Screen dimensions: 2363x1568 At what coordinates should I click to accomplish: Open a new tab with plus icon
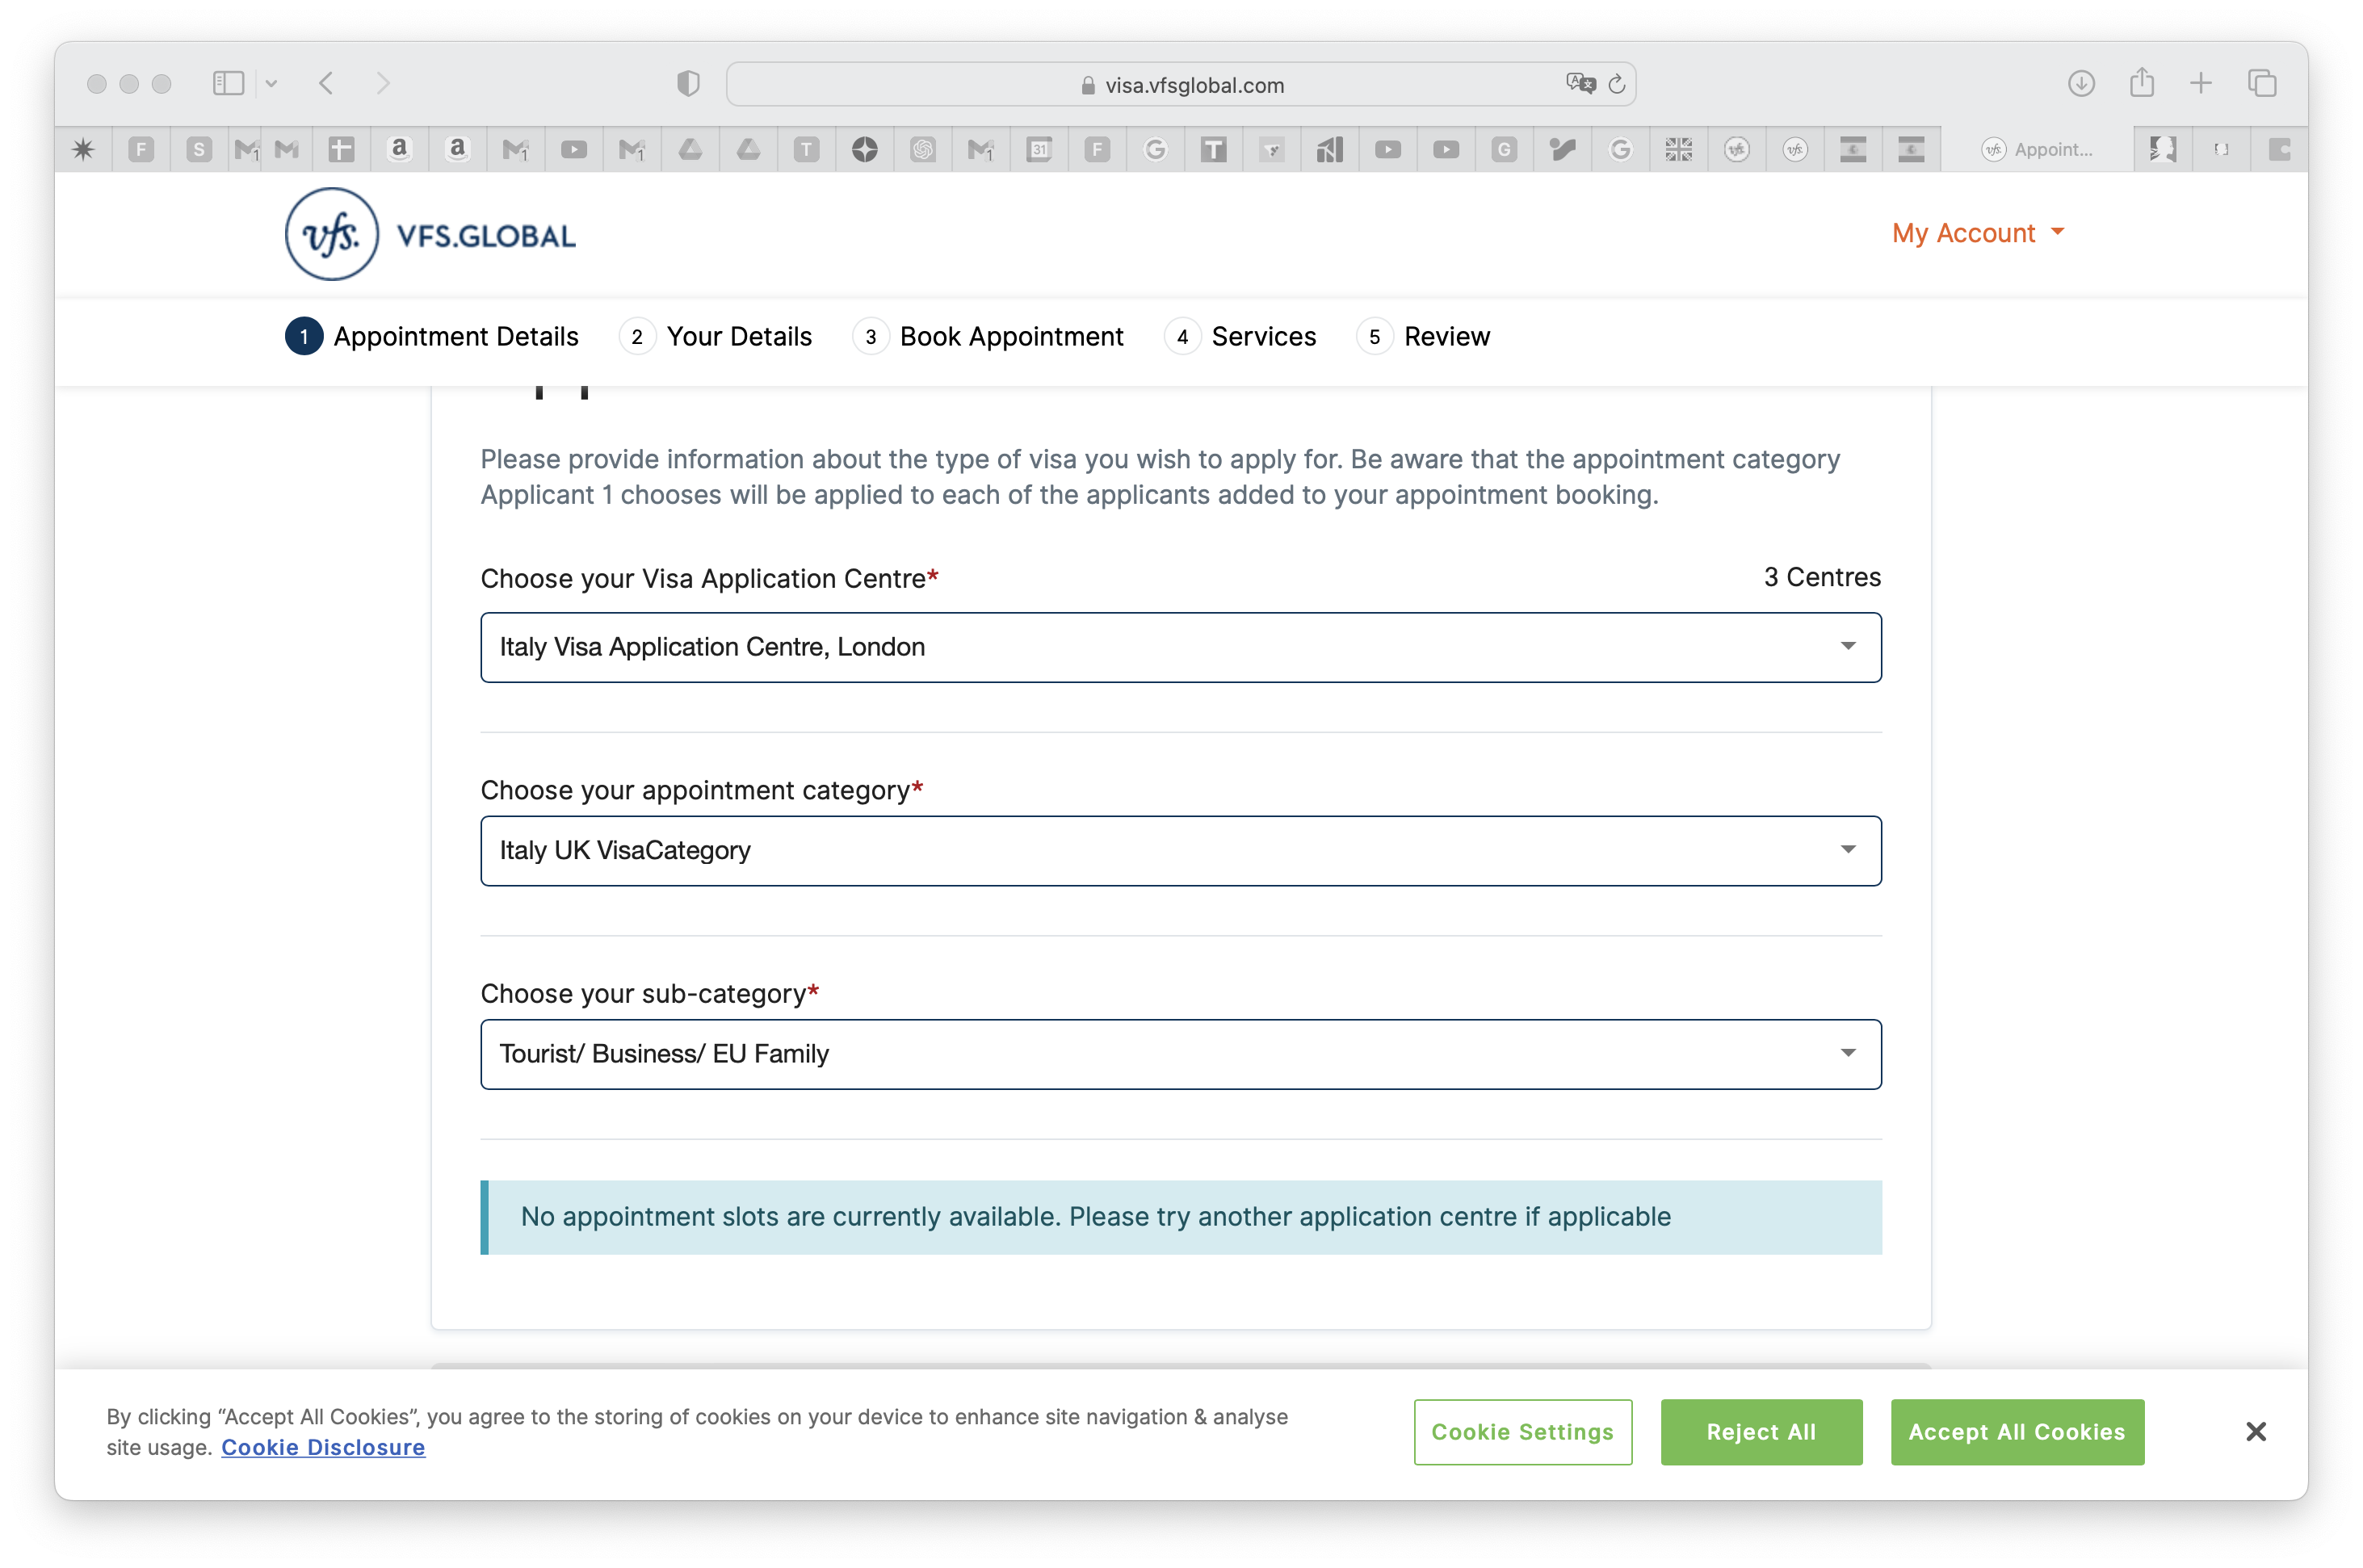pyautogui.click(x=2201, y=83)
